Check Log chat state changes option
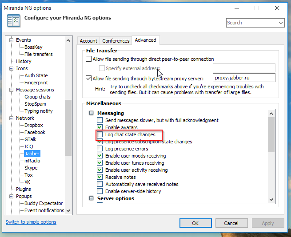This screenshot has width=291, height=237. [x=100, y=134]
